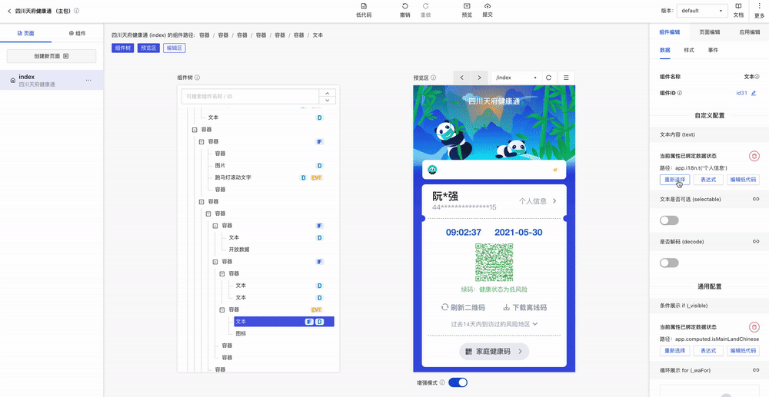Collapse the EVT 容器 above the selected 文本

click(221, 309)
